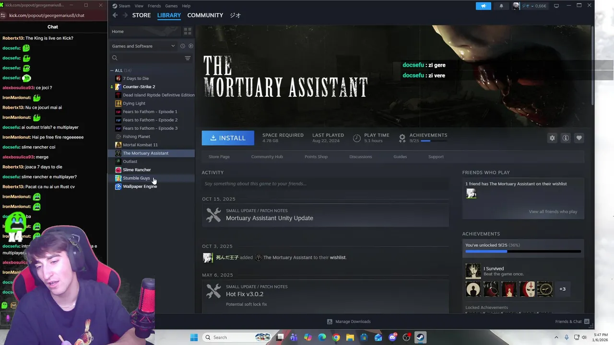Open the Guides link

[x=400, y=157]
